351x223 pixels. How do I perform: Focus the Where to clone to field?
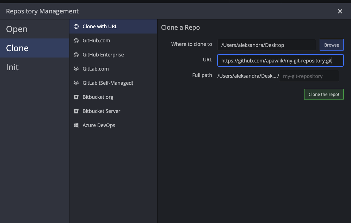(267, 45)
